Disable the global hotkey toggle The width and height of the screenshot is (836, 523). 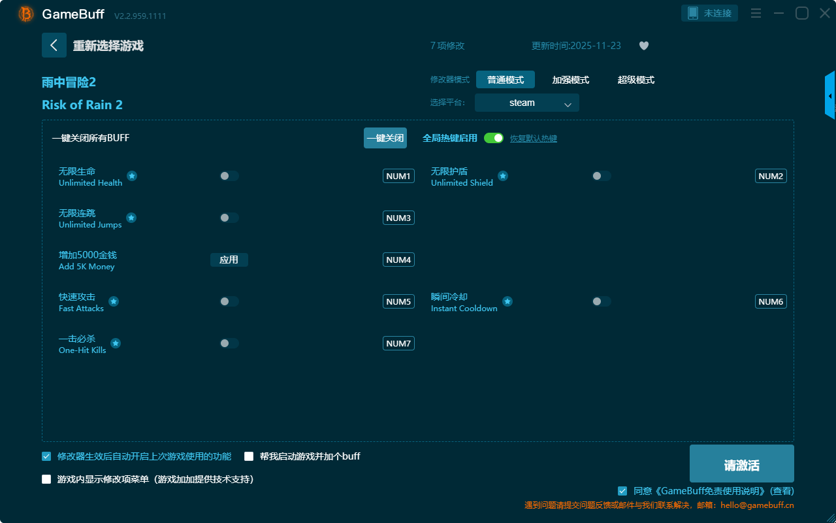(494, 138)
